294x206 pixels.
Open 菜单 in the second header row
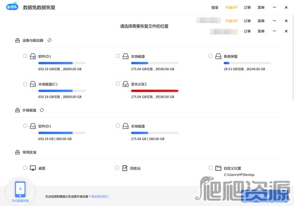tap(261, 21)
